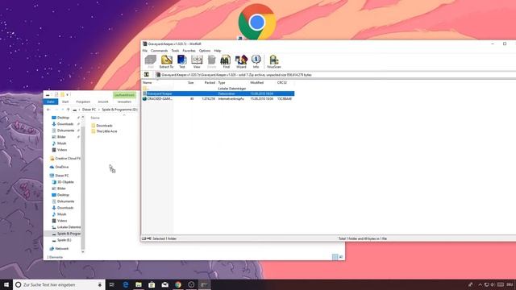Sort WinRAR list by CRC32 column

click(282, 82)
